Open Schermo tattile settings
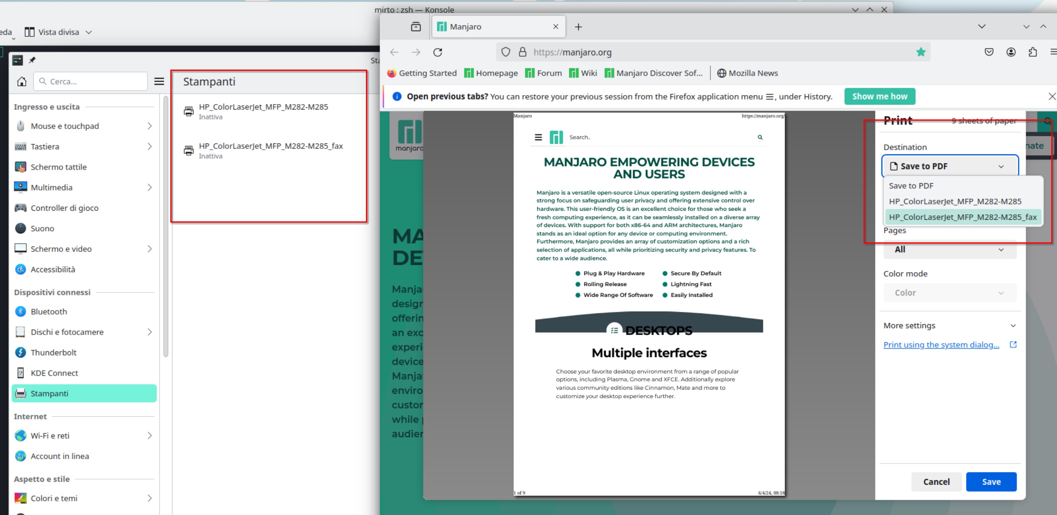 tap(84, 167)
